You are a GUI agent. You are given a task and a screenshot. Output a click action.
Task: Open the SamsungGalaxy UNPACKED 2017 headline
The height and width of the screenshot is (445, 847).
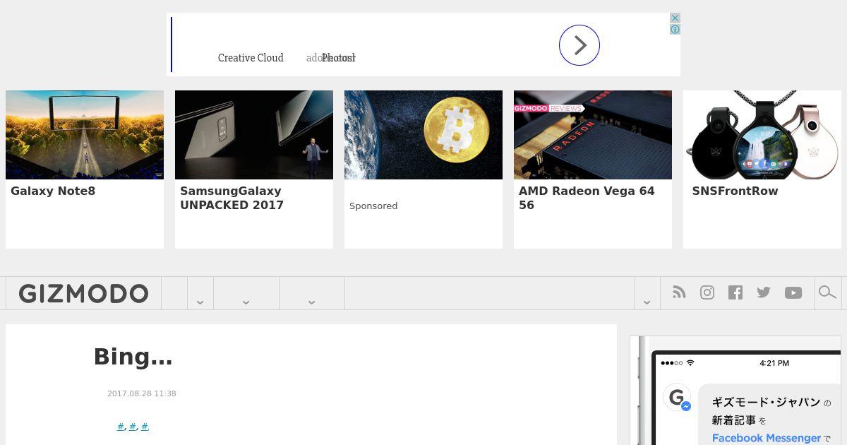point(232,198)
